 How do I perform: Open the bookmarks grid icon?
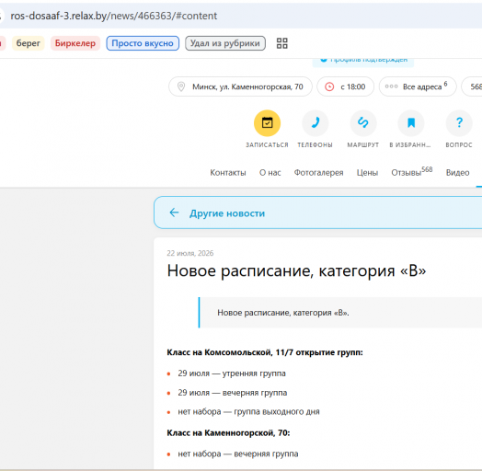tap(281, 43)
